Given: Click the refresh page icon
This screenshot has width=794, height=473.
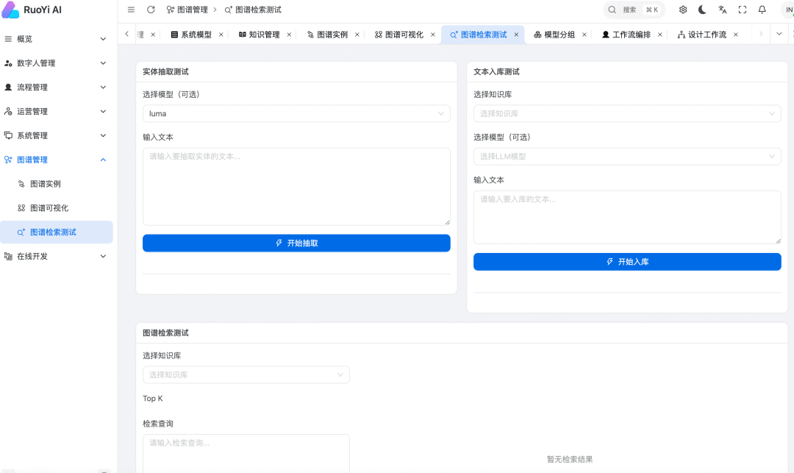Looking at the screenshot, I should 151,10.
